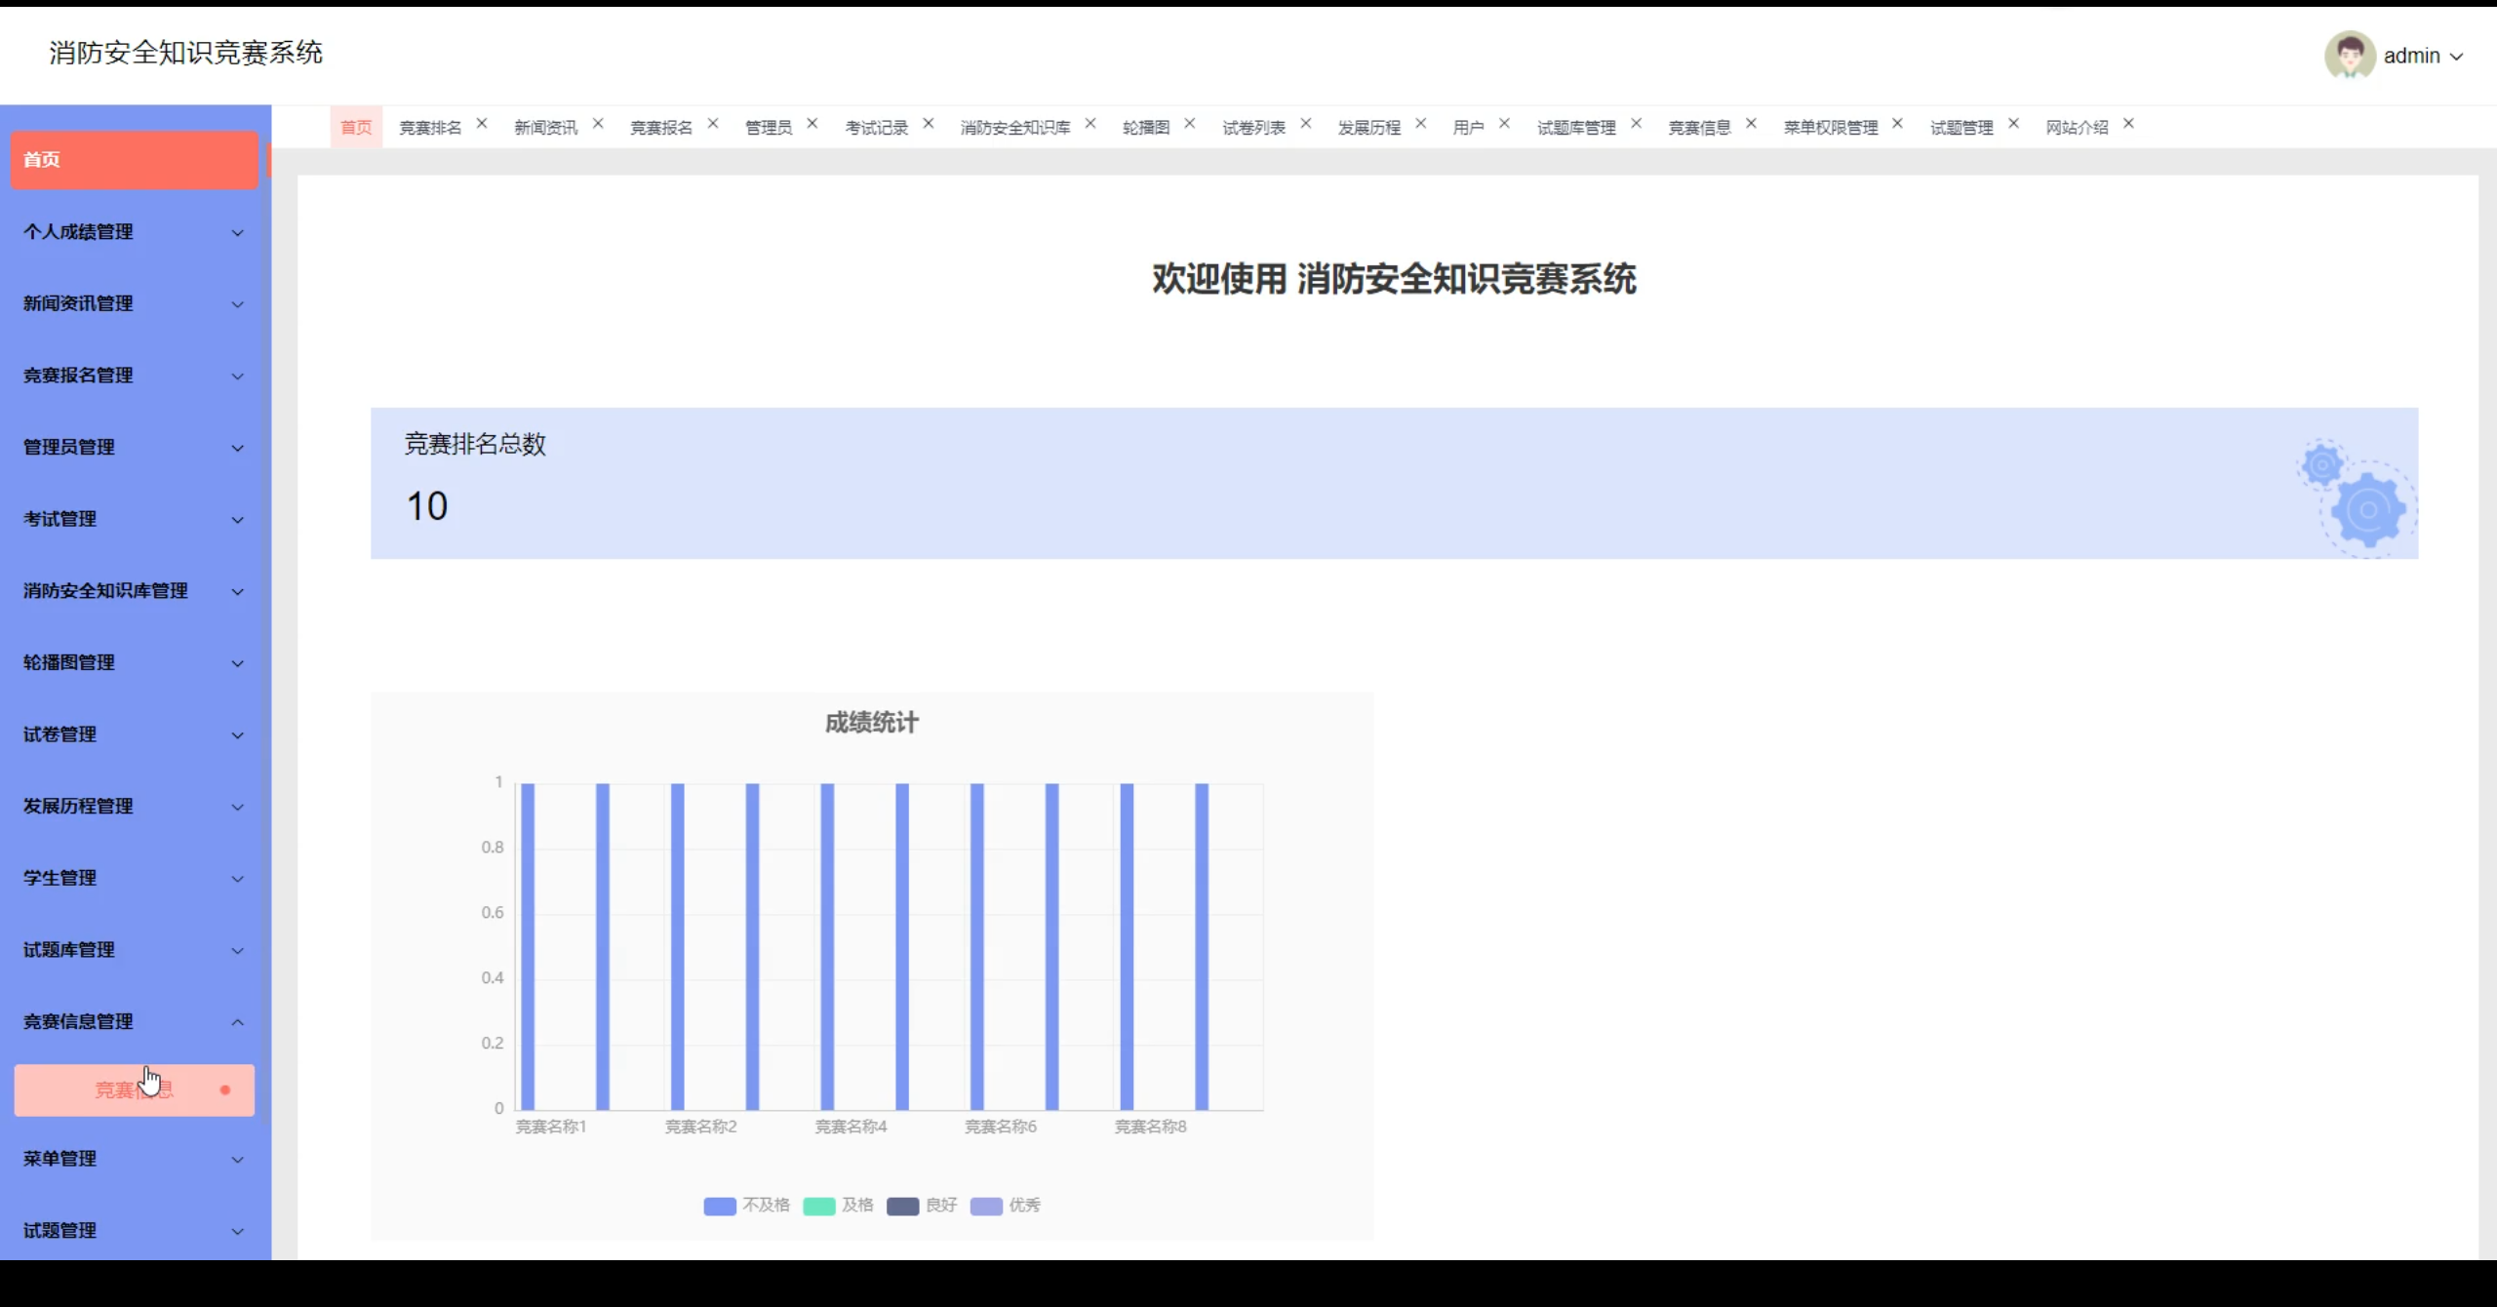Image resolution: width=2497 pixels, height=1307 pixels.
Task: Click the first bar for 竞赛名称1
Action: click(528, 946)
